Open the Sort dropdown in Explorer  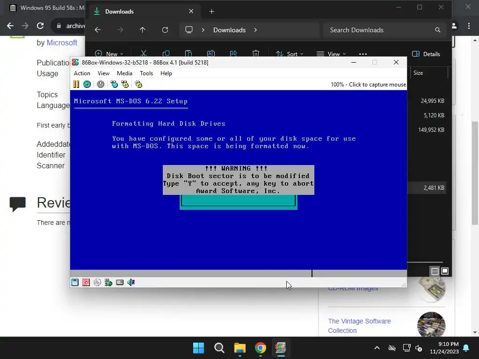click(x=289, y=54)
